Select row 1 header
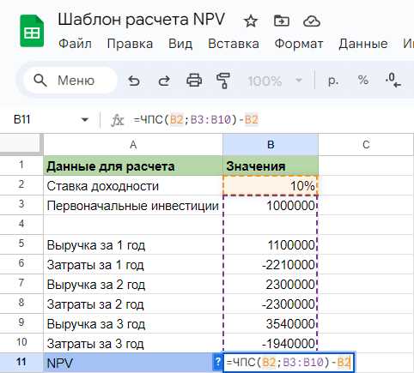 (21, 165)
